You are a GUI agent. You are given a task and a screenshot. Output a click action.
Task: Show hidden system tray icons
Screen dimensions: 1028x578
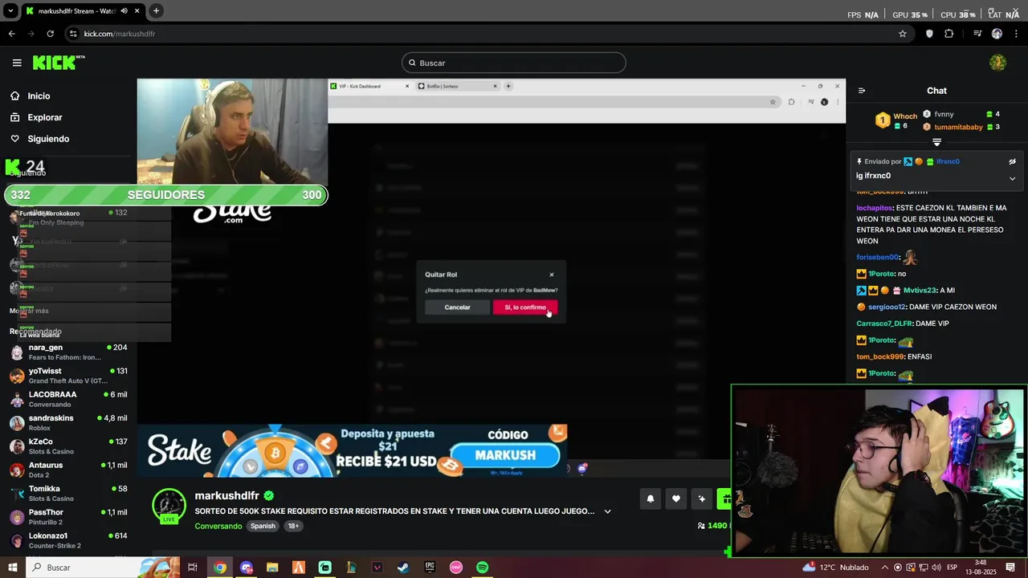pos(885,568)
